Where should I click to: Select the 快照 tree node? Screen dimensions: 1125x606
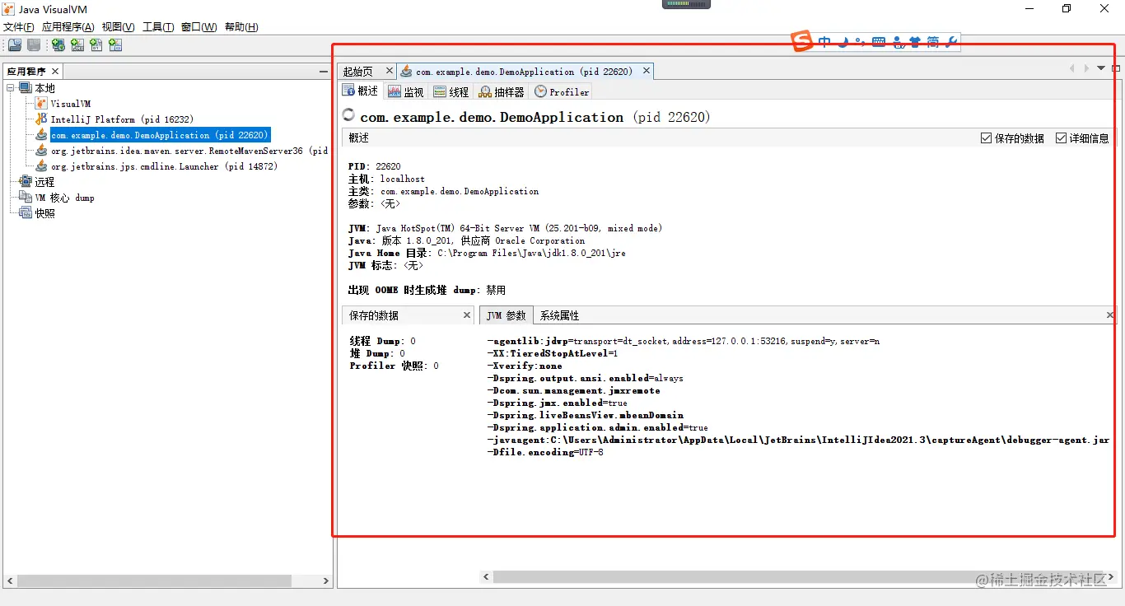pyautogui.click(x=37, y=213)
